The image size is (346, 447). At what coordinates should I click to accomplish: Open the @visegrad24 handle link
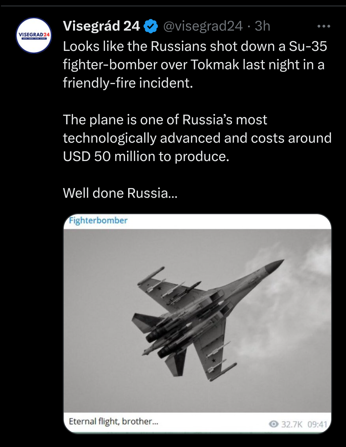coord(203,26)
